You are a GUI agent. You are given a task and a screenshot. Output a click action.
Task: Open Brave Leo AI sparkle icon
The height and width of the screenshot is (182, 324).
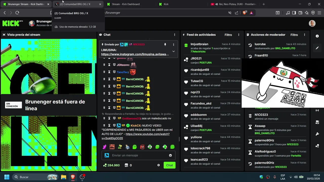tap(307, 13)
